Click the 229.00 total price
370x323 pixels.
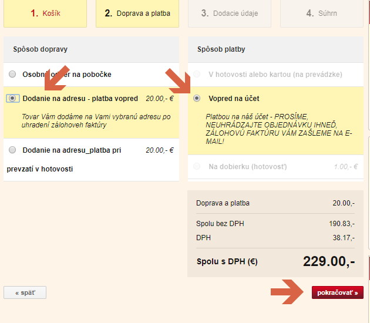pos(328,261)
